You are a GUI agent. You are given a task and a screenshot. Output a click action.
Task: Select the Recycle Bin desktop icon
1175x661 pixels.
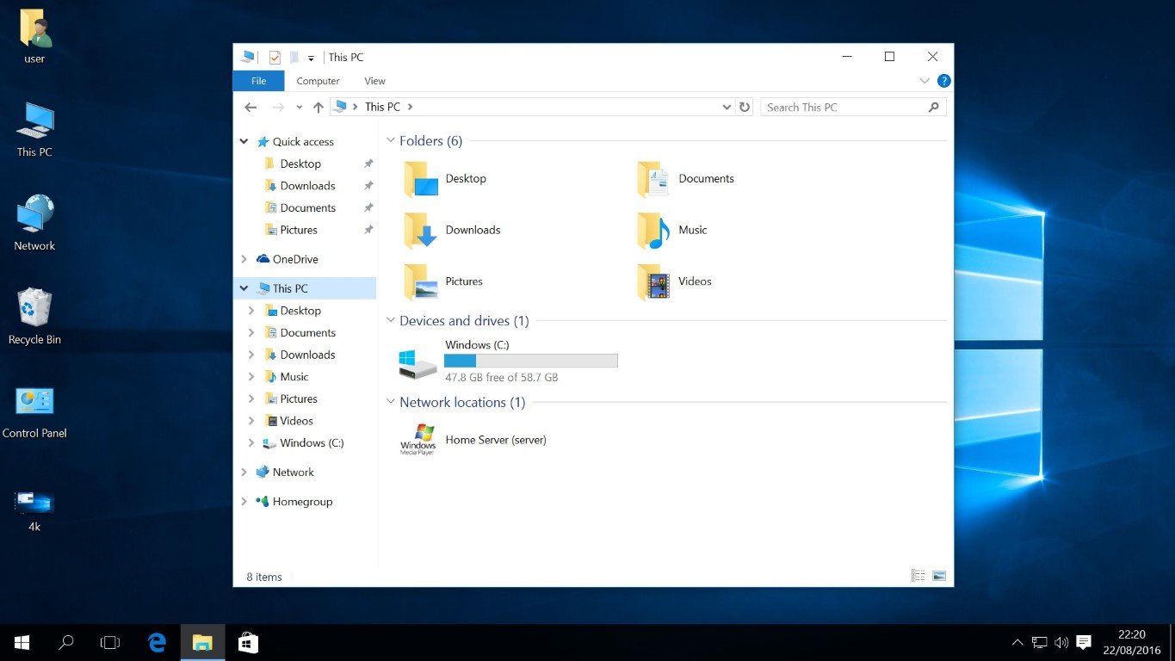click(x=34, y=317)
